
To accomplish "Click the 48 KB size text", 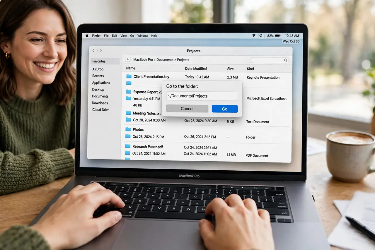I will point(138,105).
